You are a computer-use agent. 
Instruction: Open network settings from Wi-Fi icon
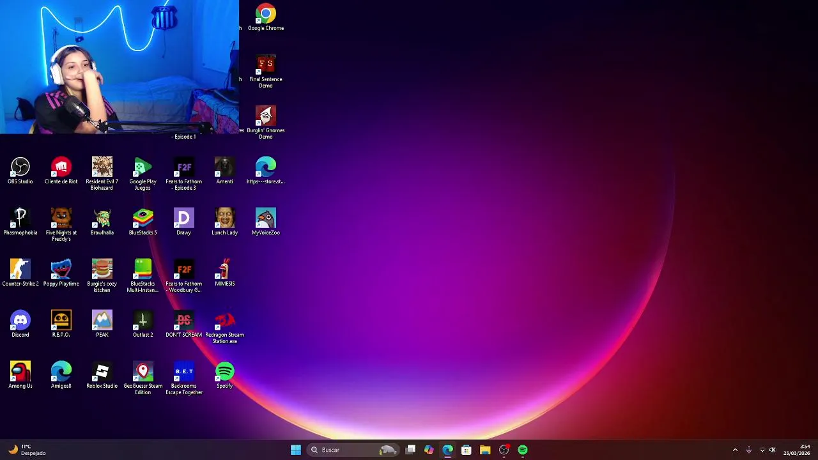pos(762,450)
